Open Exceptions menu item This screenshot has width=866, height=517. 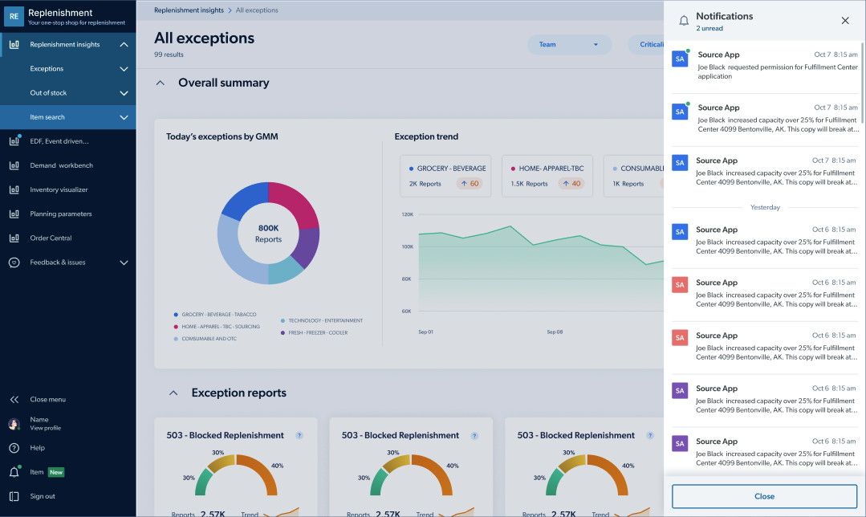click(68, 68)
